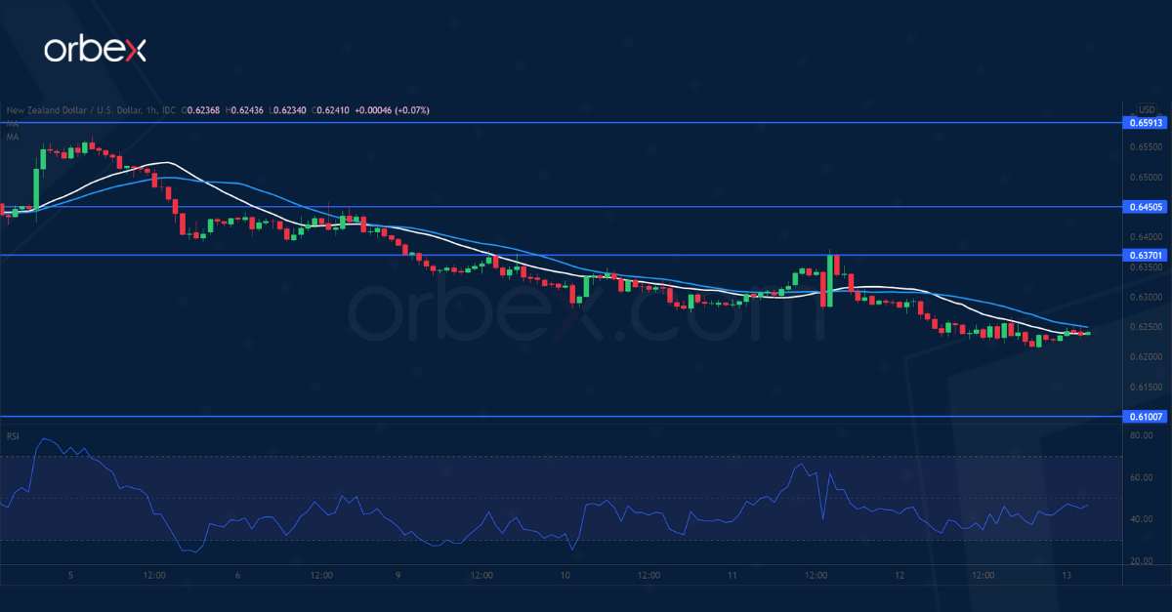Click the percentage change +0.07% readout
Screen dimensions: 1172x612
tap(411, 109)
